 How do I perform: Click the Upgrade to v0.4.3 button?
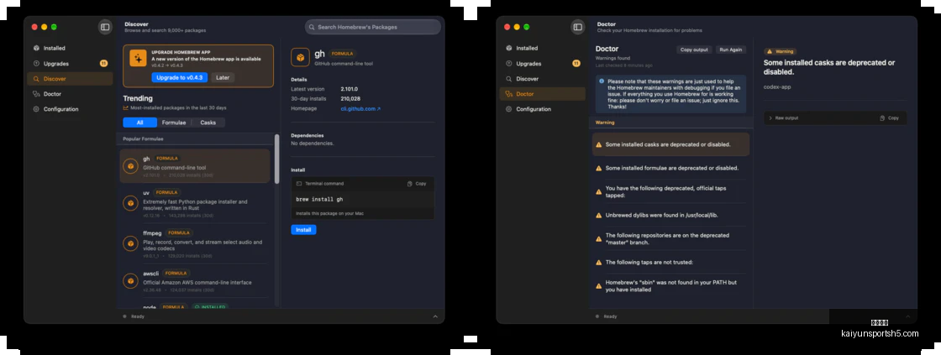coord(180,77)
